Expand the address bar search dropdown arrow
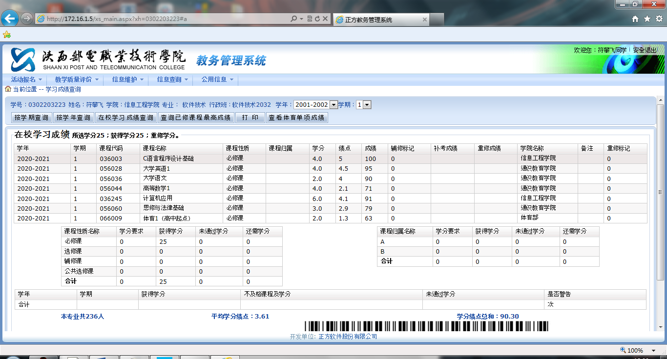Image resolution: width=667 pixels, height=359 pixels. pos(302,19)
